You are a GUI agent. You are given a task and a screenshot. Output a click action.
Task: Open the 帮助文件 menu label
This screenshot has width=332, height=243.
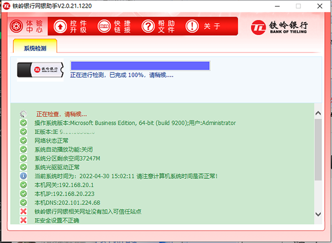(166, 27)
